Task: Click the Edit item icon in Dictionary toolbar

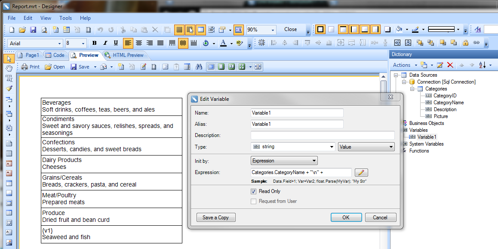Action: (440, 65)
